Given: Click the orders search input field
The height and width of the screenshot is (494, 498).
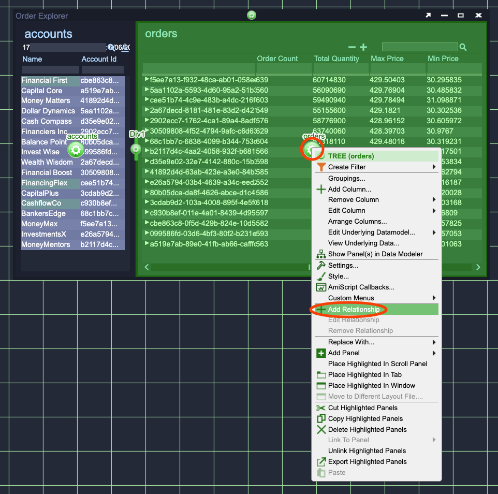Looking at the screenshot, I should [419, 47].
